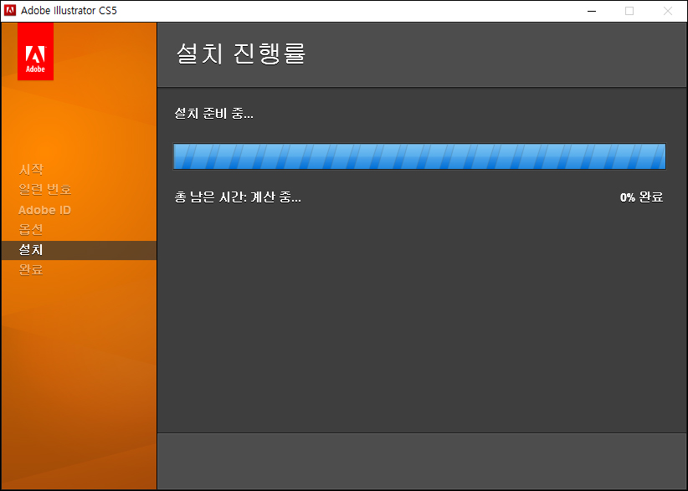Click the 설치 진행률 heading
The width and height of the screenshot is (688, 491).
coord(241,54)
